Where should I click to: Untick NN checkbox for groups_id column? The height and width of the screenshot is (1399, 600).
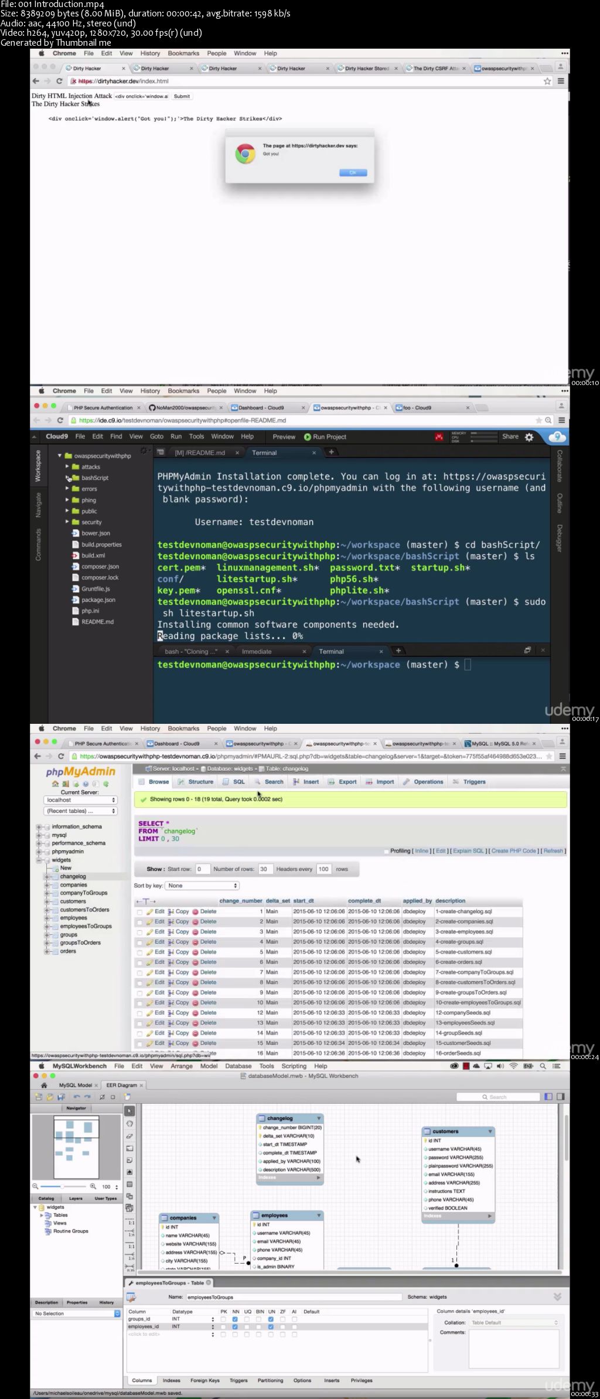pyautogui.click(x=235, y=1319)
